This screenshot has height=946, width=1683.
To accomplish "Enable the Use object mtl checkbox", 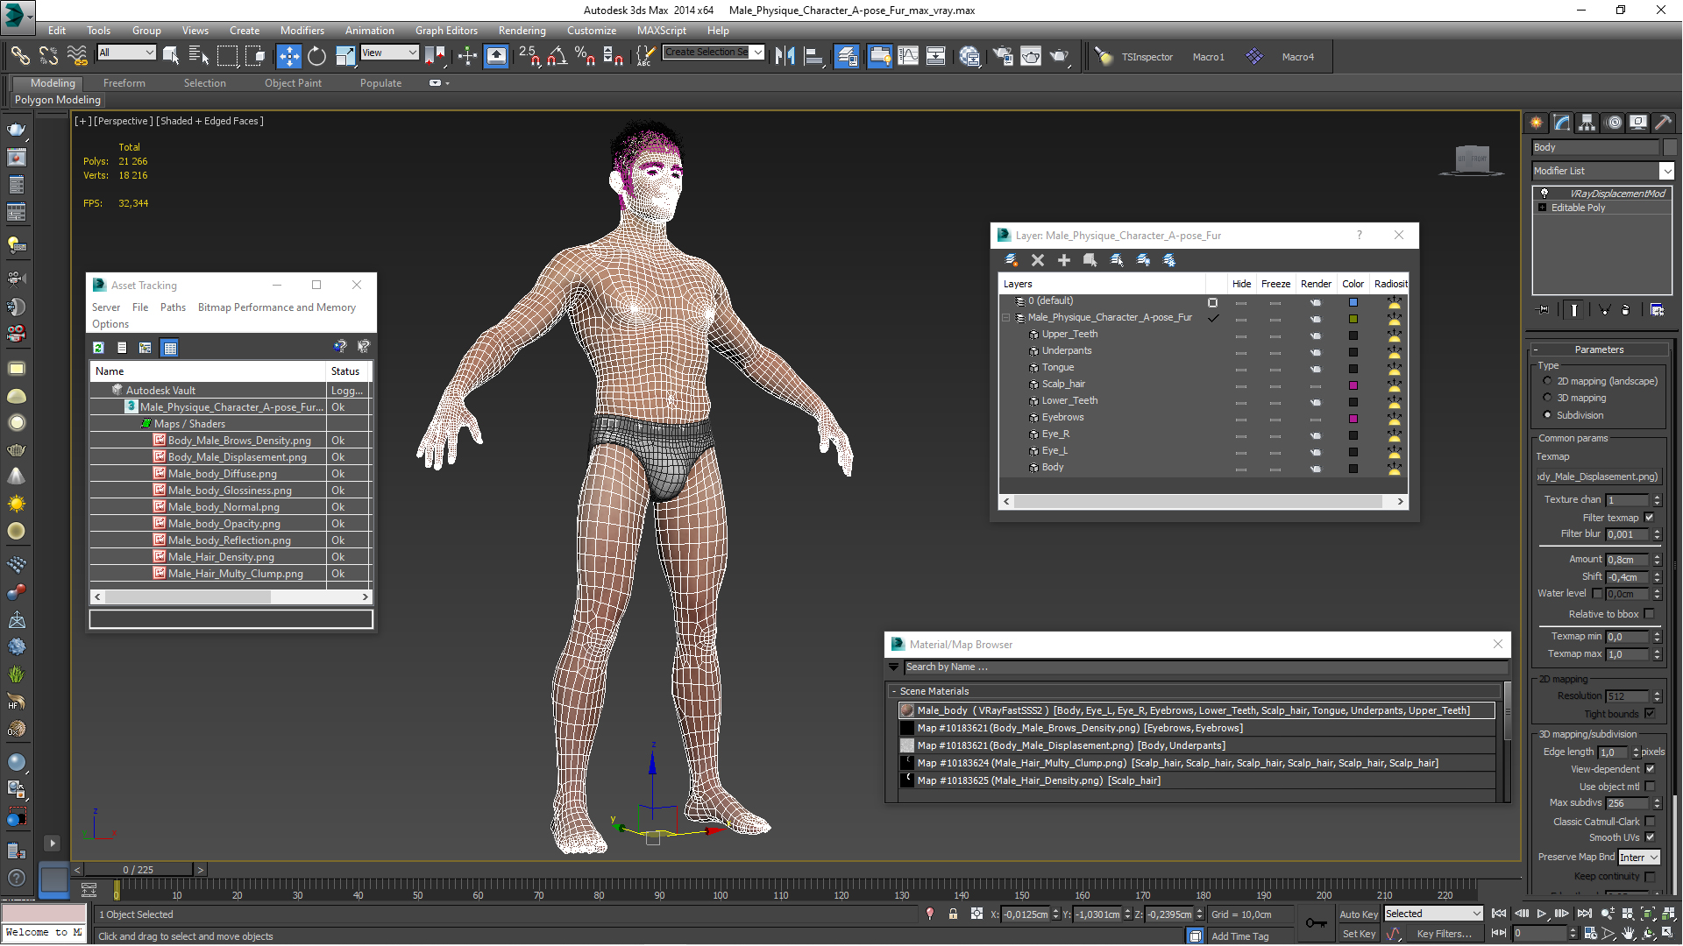I will pyautogui.click(x=1650, y=787).
